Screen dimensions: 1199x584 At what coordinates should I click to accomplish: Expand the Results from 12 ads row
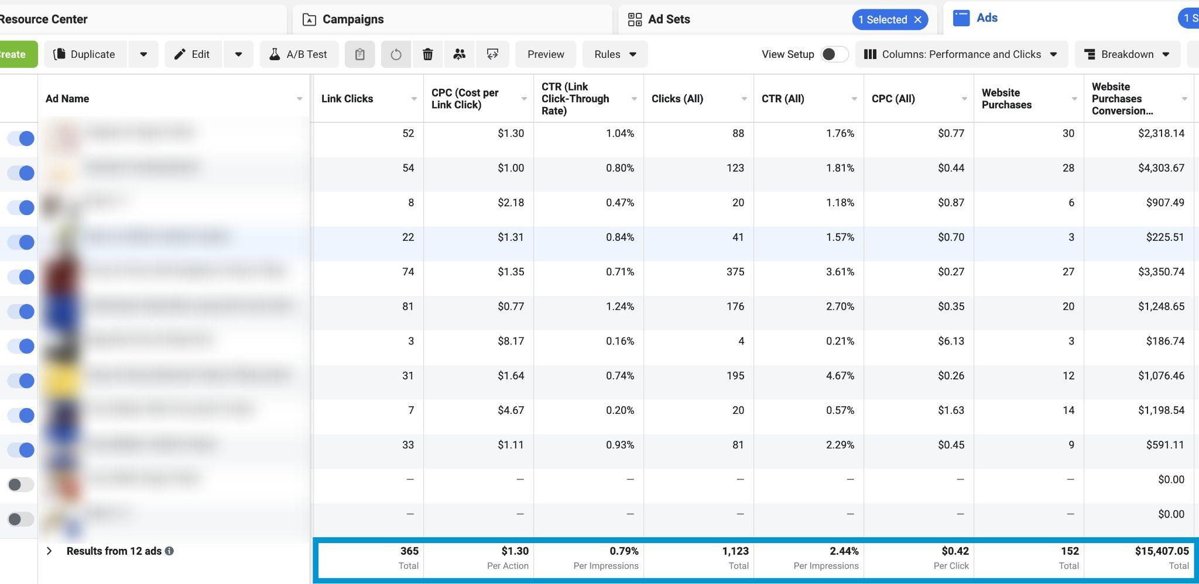[x=49, y=551]
